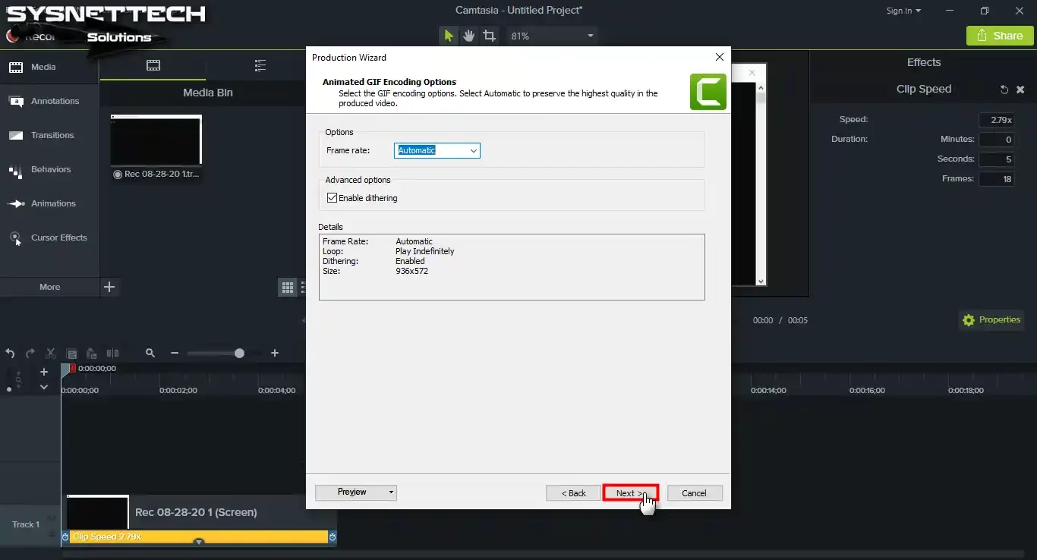Open the Cursor Effects panel

(x=49, y=238)
